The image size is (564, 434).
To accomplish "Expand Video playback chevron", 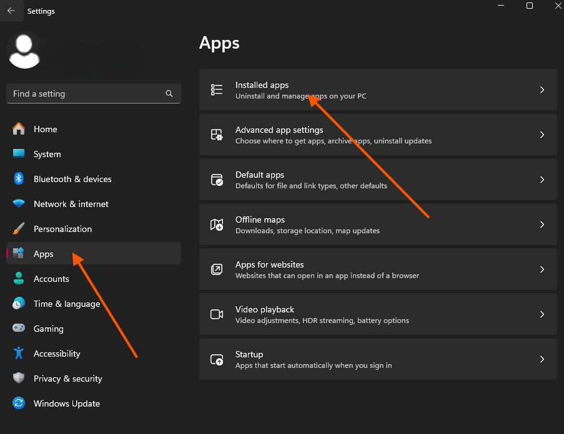I will point(542,314).
